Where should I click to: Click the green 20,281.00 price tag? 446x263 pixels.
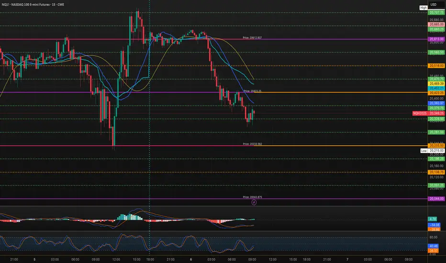tap(436, 132)
